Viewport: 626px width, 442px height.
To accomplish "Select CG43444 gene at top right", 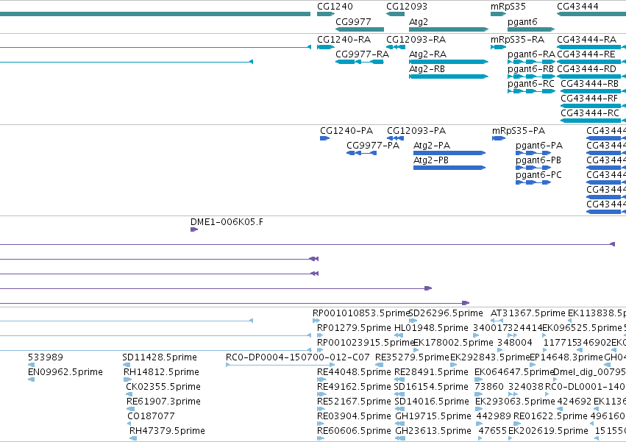I will coord(591,14).
